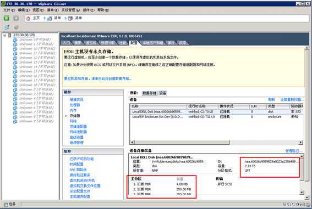The image size is (312, 209).
Task: Switch to the 资源分配 tab
Action: click(x=107, y=43)
